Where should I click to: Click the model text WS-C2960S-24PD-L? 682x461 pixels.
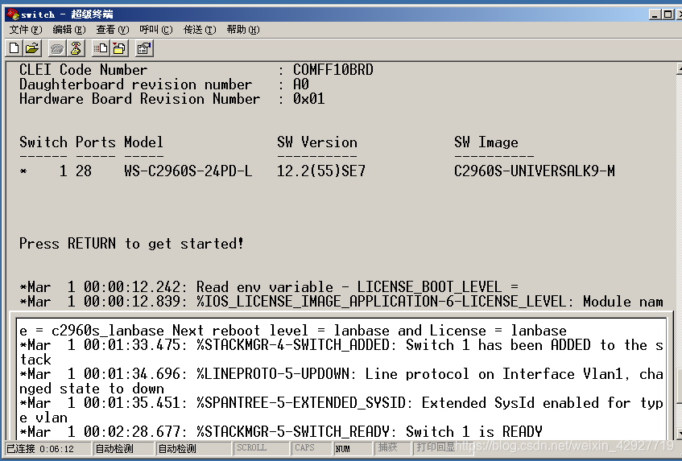pos(188,171)
